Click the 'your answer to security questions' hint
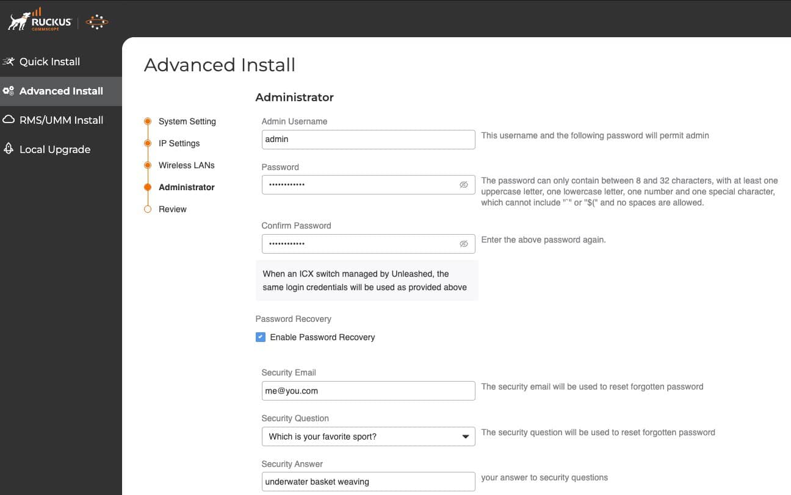The image size is (791, 495). point(544,477)
